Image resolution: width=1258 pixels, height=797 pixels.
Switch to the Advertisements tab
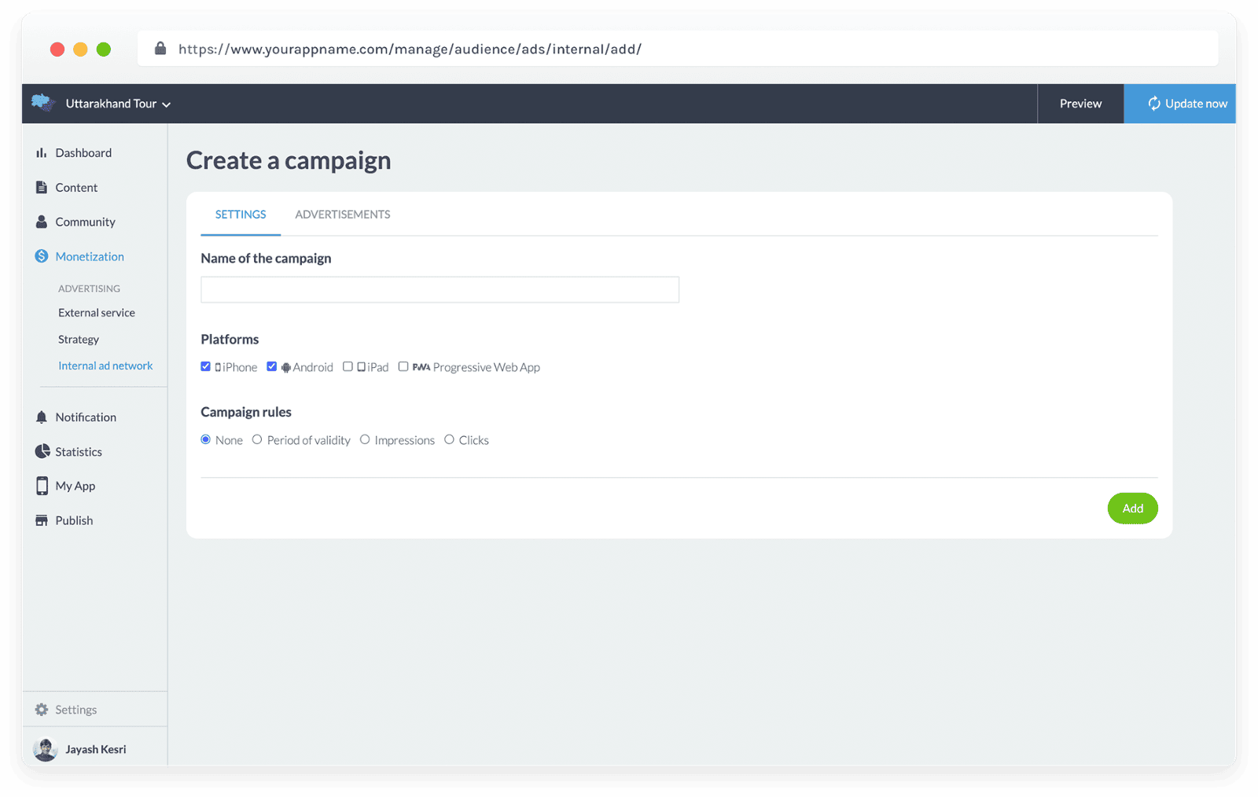(x=343, y=215)
